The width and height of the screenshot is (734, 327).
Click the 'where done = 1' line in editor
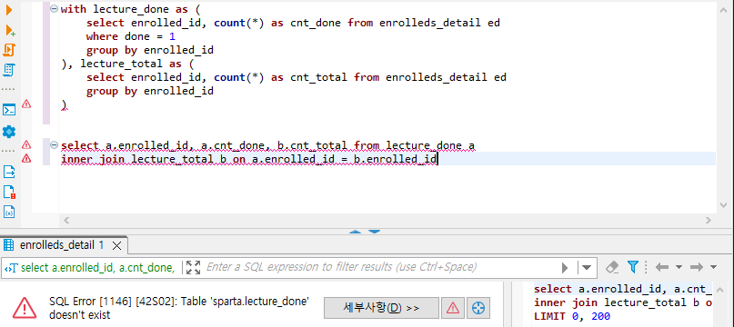click(x=131, y=36)
